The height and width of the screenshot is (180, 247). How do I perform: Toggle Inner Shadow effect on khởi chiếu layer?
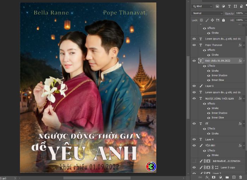(209, 76)
